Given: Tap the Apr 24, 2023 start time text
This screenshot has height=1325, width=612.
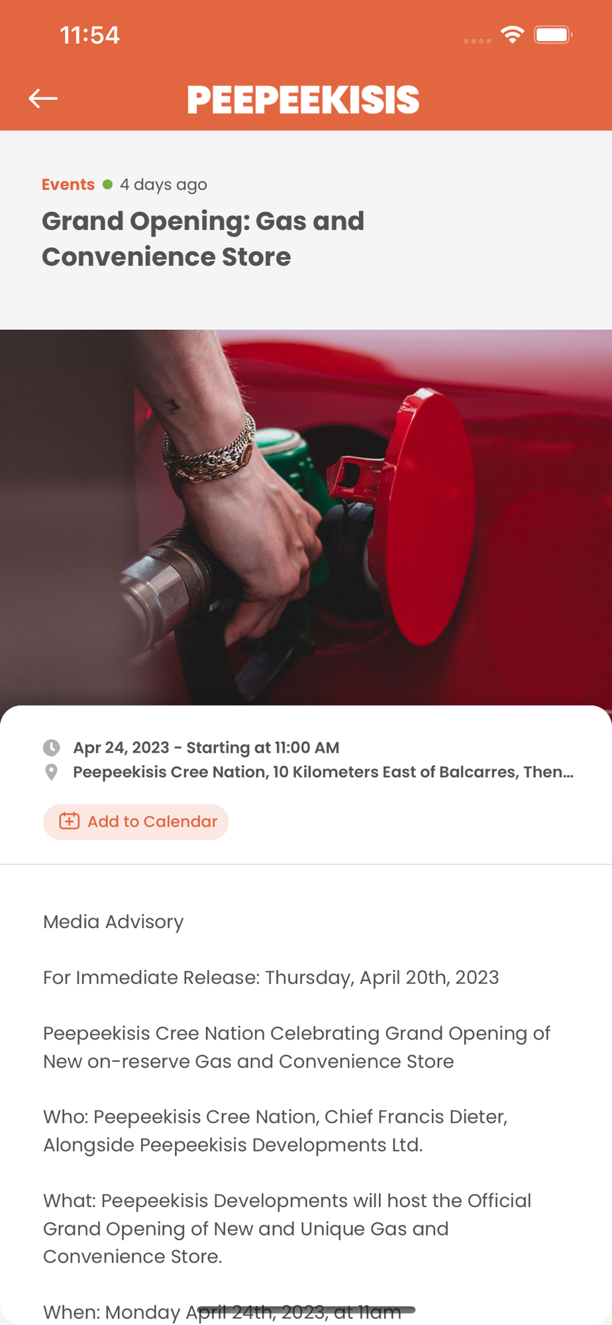Looking at the screenshot, I should [206, 748].
